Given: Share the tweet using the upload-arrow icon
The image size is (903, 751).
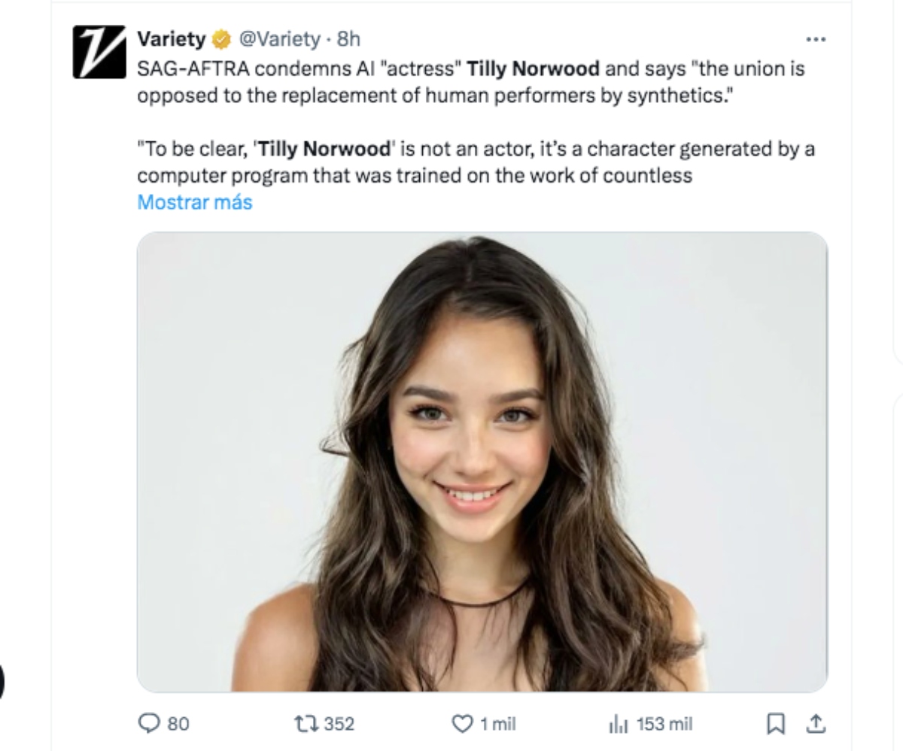Looking at the screenshot, I should point(815,723).
